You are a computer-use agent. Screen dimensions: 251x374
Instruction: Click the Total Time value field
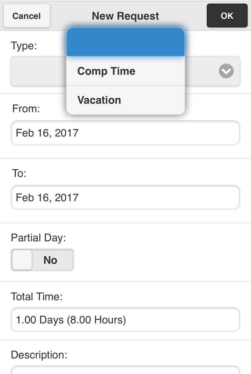[125, 320]
